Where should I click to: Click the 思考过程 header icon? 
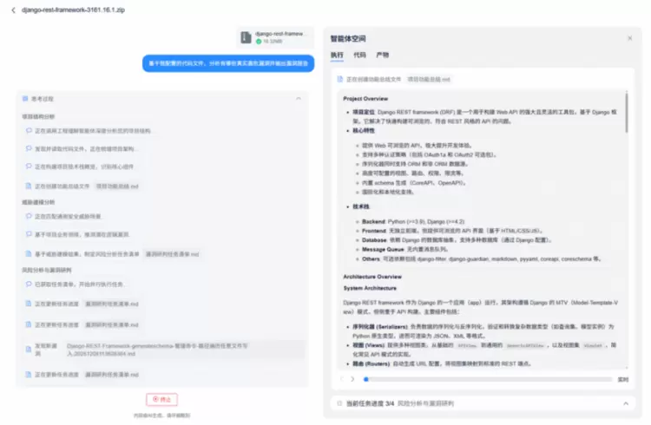(25, 98)
